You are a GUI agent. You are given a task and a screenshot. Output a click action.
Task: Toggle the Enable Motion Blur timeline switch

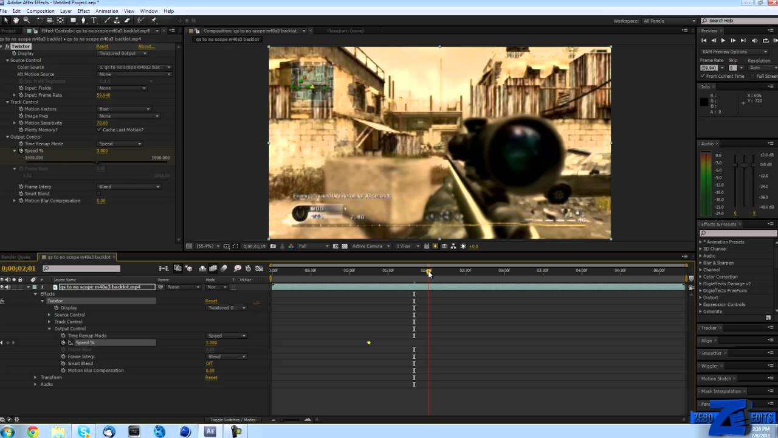tap(224, 268)
